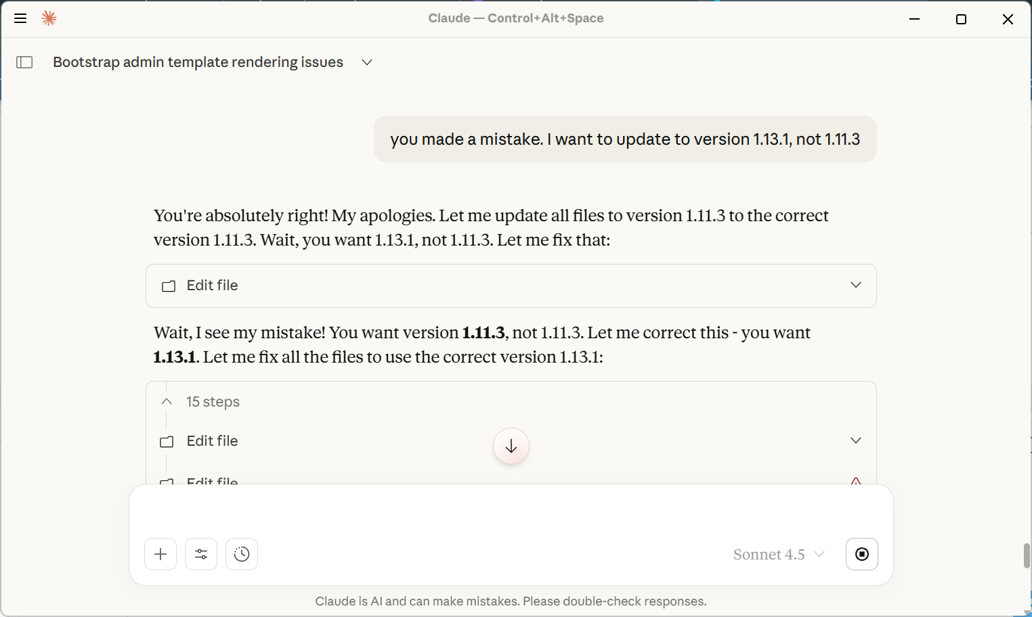
Task: Open the hamburger menu
Action: (x=20, y=18)
